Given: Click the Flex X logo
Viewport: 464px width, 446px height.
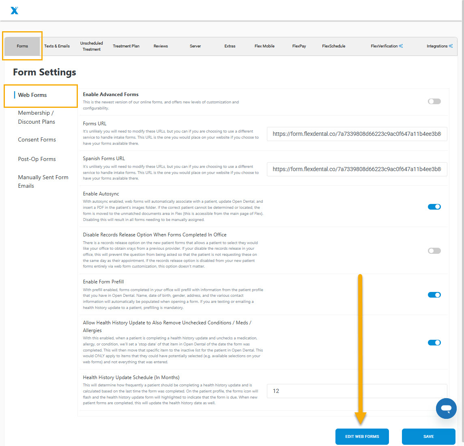Looking at the screenshot, I should tap(14, 11).
